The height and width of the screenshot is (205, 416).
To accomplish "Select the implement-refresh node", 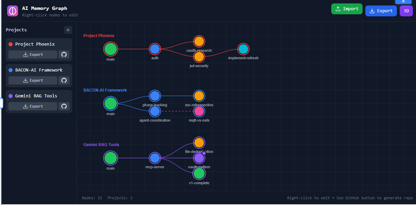I will [x=243, y=49].
